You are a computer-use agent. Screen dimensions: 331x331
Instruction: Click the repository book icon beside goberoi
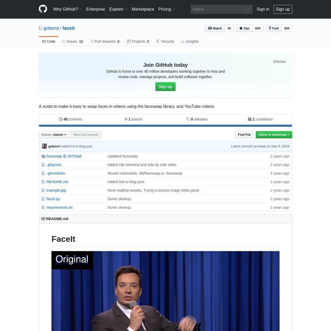tap(40, 28)
